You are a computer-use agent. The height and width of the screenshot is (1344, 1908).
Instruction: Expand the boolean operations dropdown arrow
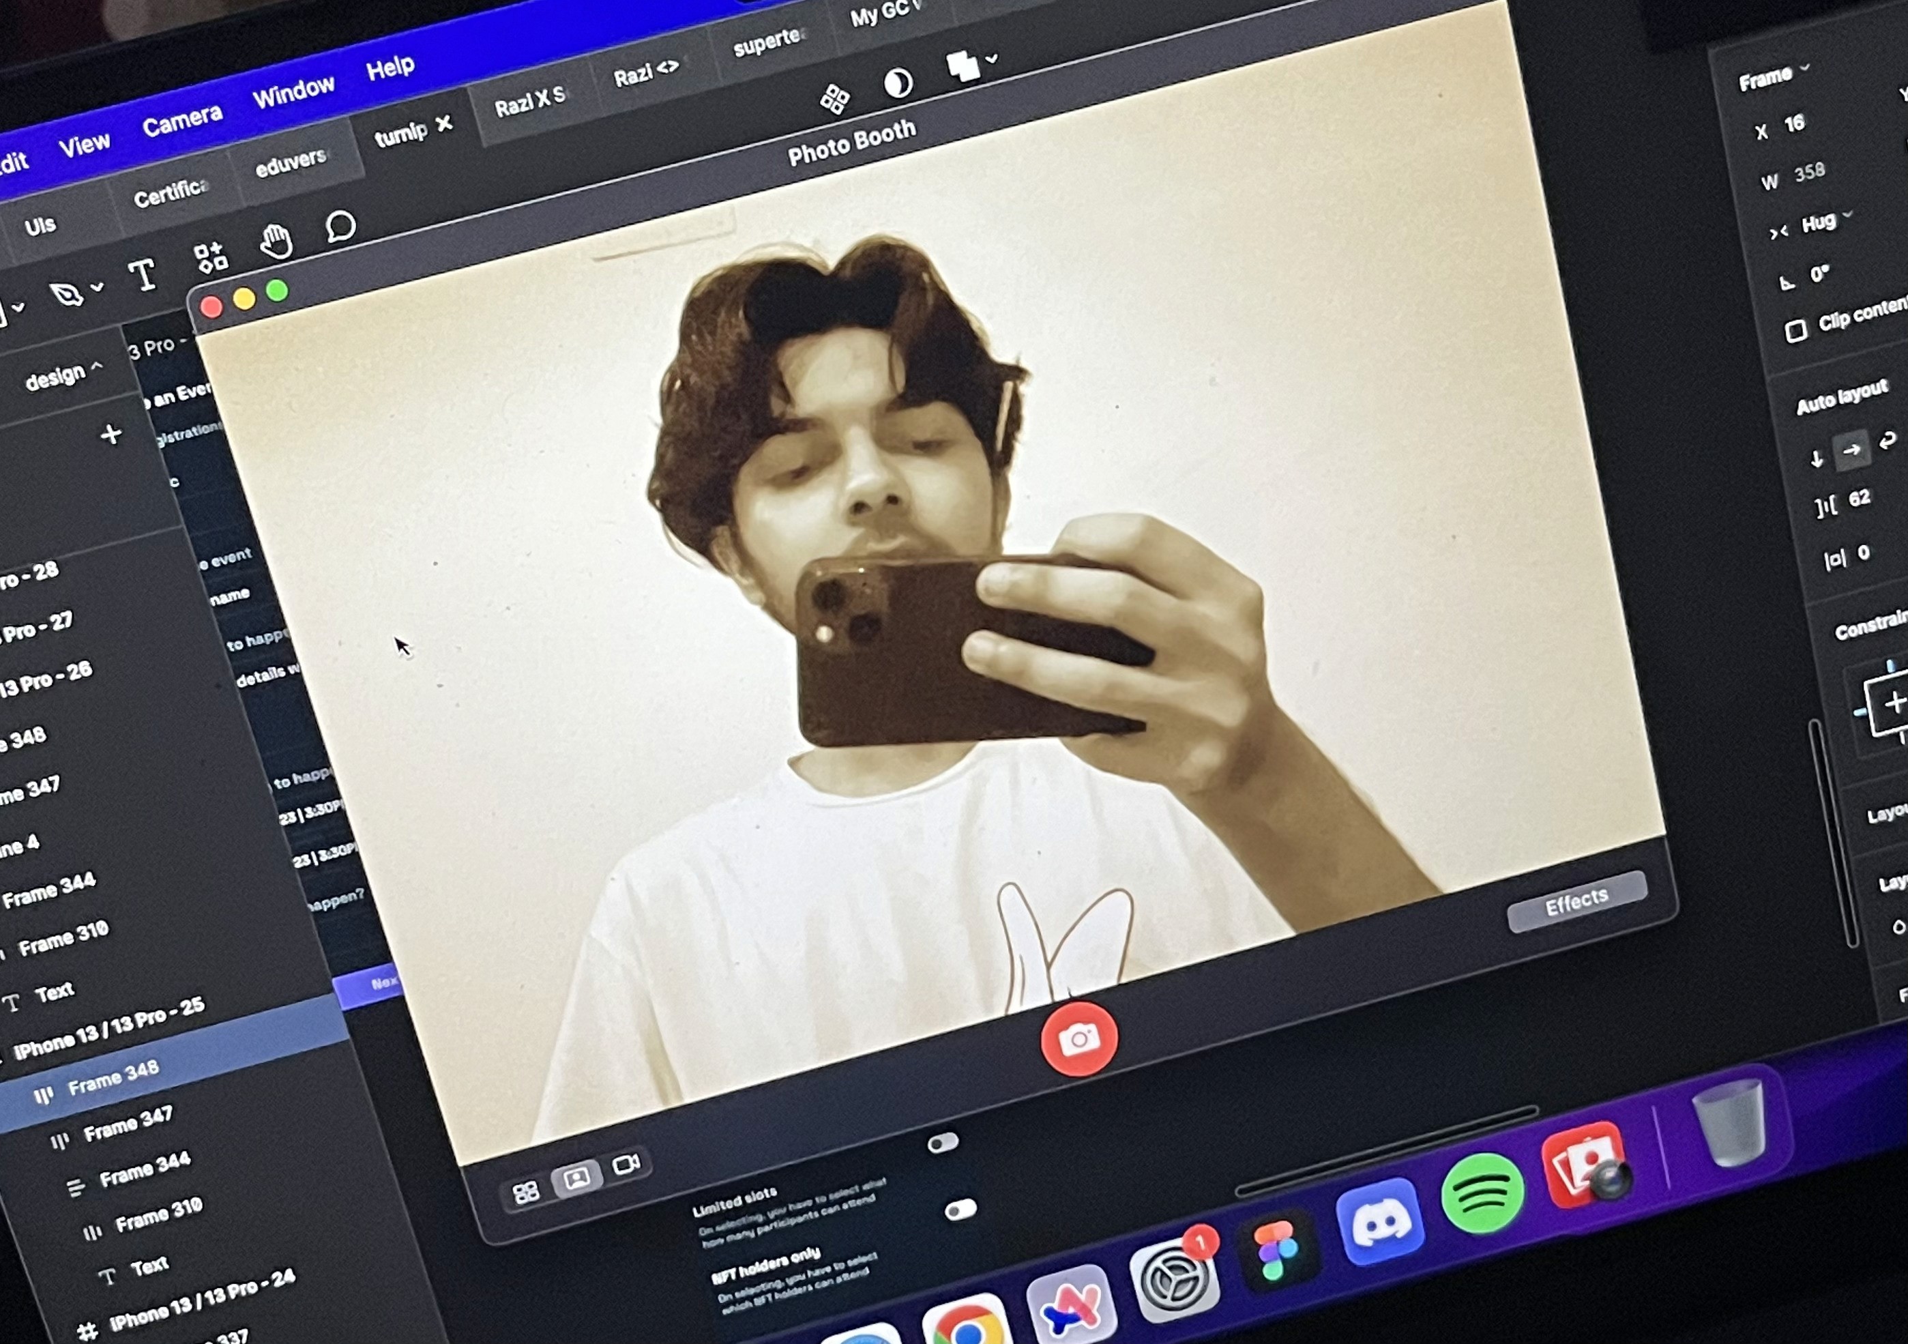pos(991,59)
